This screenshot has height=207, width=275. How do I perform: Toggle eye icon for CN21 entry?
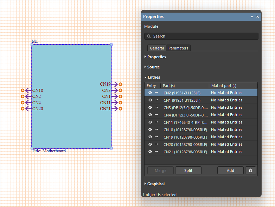click(x=150, y=152)
